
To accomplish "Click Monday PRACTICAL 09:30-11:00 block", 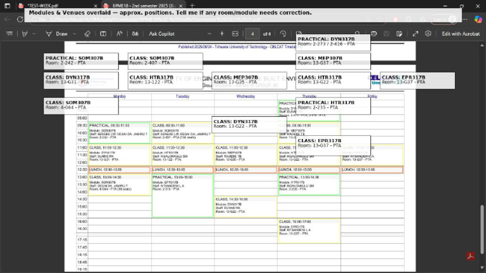I will tap(120, 133).
